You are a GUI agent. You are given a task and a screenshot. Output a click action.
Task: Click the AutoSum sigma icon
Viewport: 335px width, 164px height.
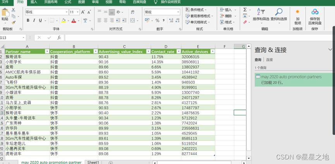coord(245,10)
